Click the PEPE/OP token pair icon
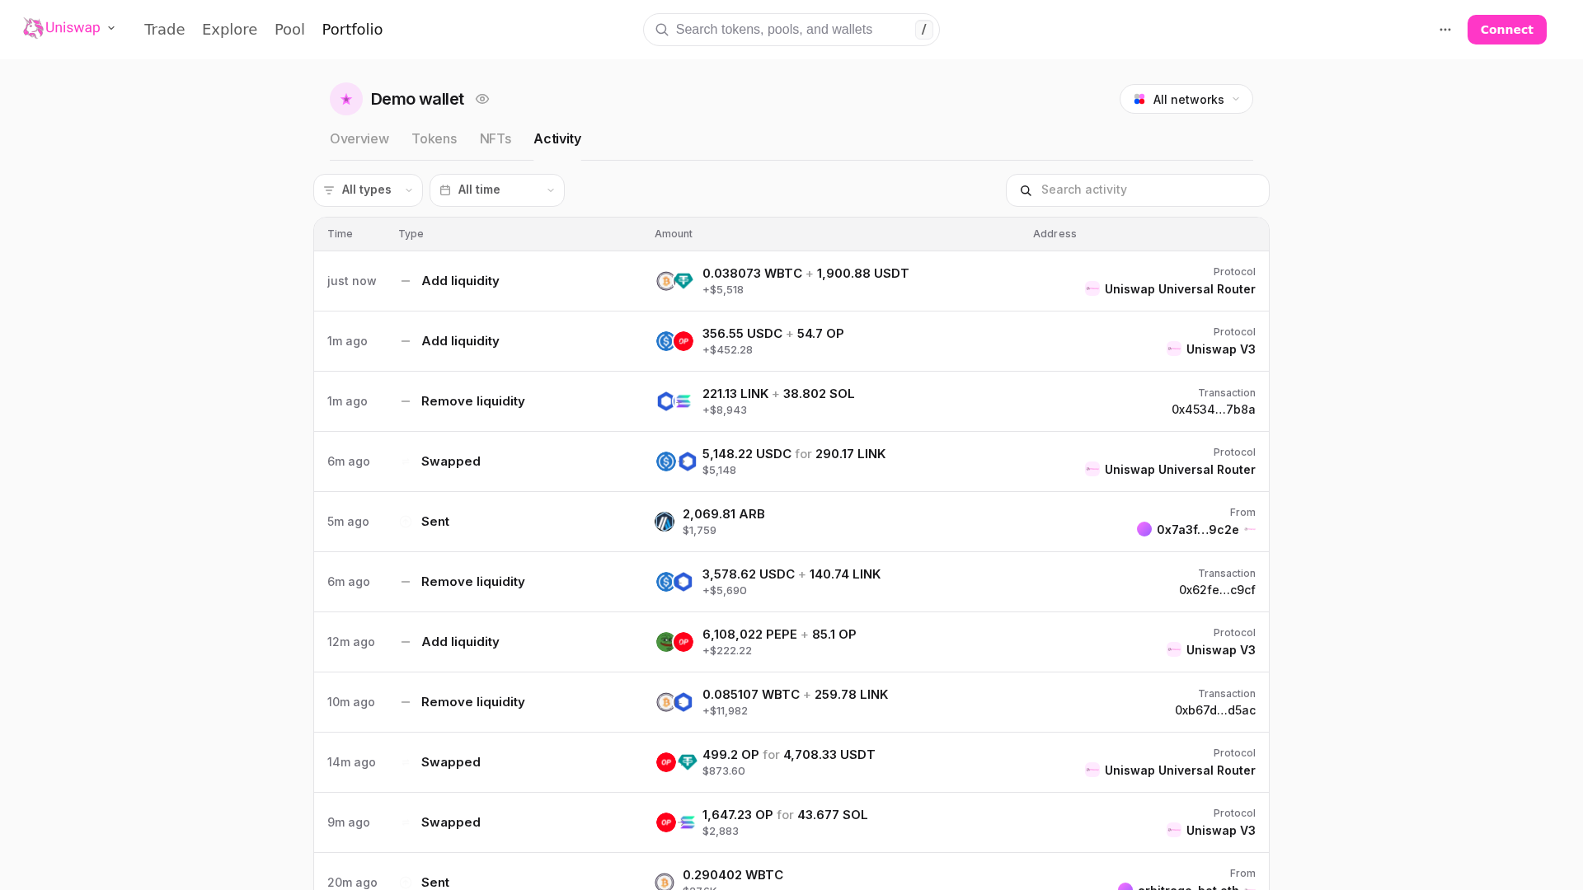The height and width of the screenshot is (890, 1583). point(674,642)
